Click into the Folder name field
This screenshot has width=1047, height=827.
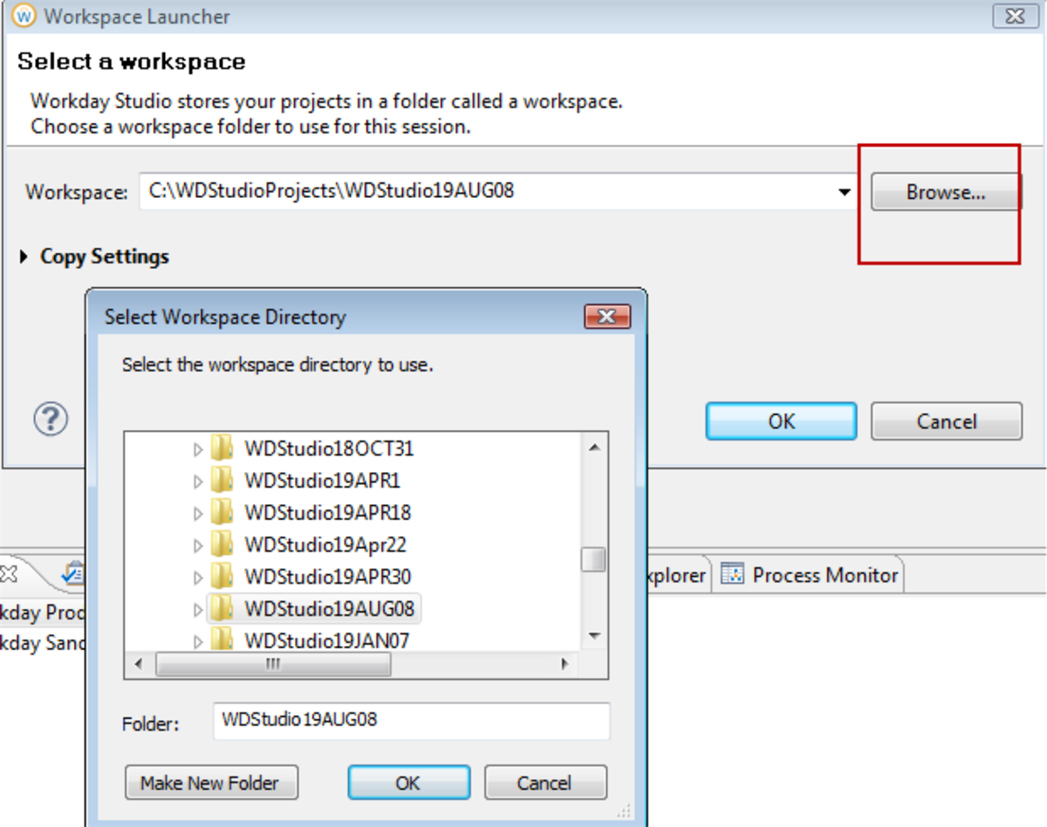411,721
